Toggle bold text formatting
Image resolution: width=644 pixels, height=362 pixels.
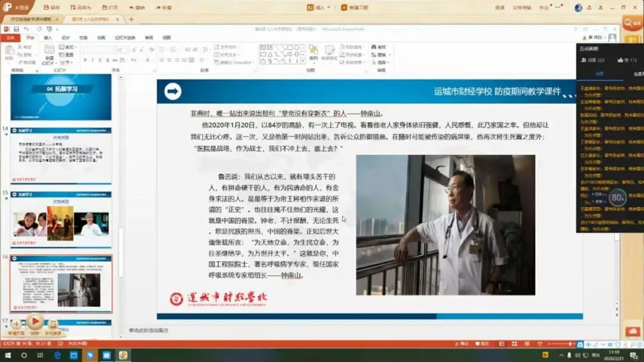tap(85, 60)
